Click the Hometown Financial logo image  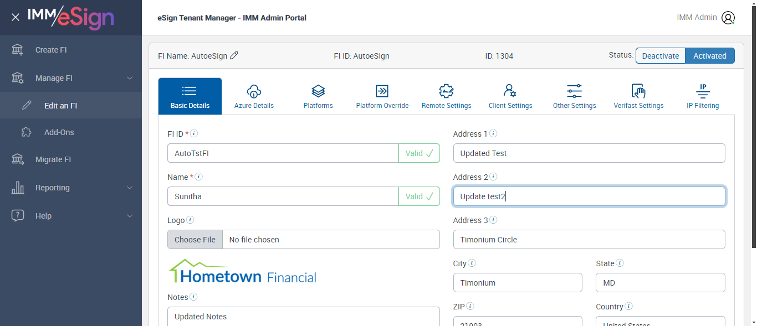(x=243, y=271)
